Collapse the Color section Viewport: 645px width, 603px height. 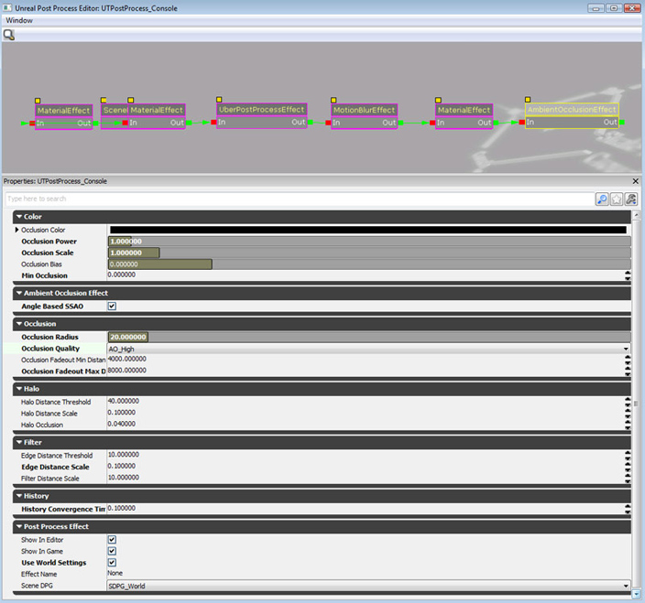click(x=19, y=217)
